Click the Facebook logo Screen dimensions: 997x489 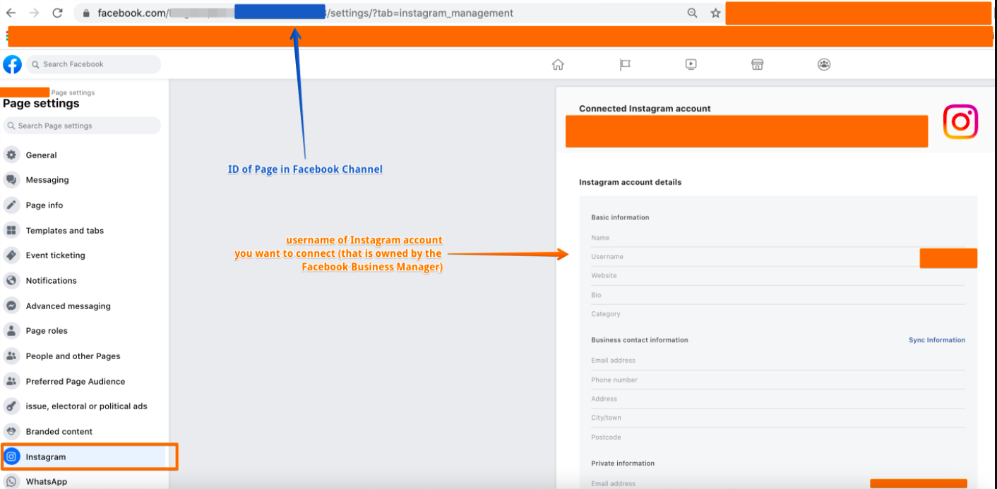coord(13,64)
